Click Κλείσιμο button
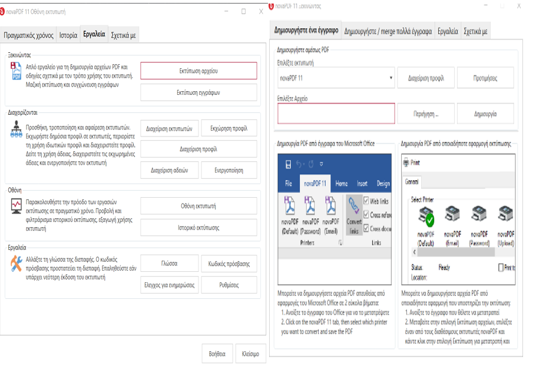This screenshot has height=366, width=536. coord(250,354)
